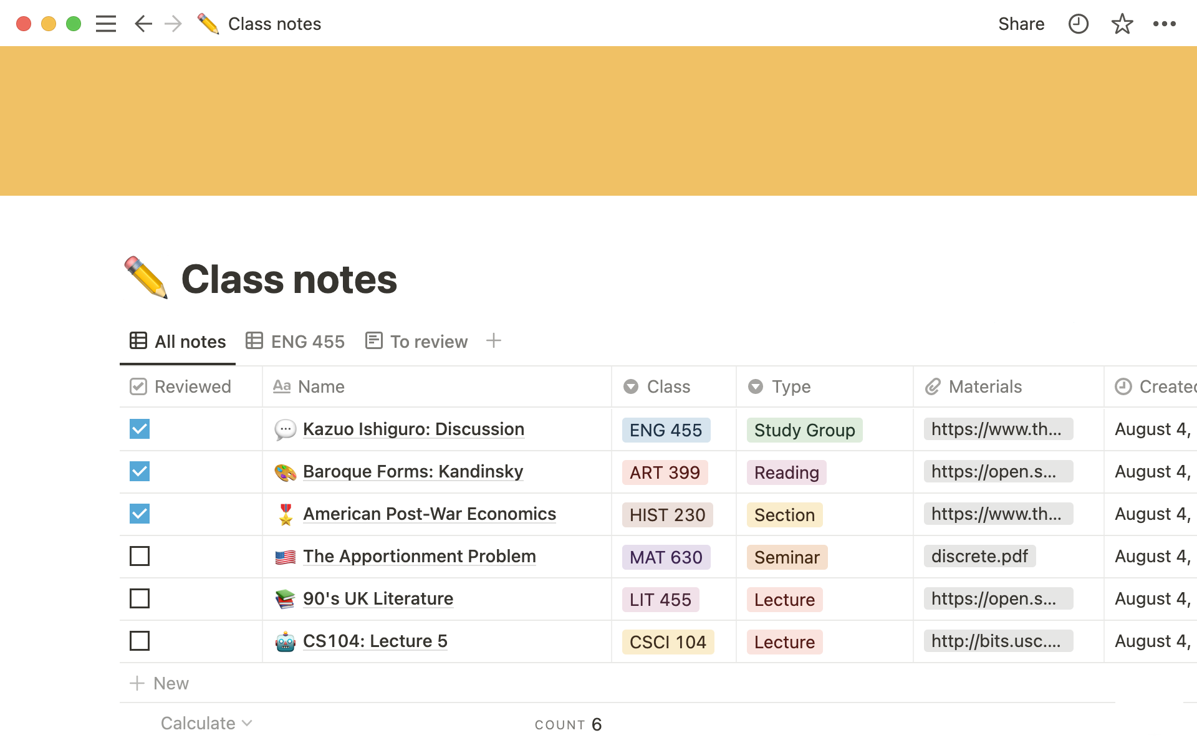Screen dimensions: 1197x748
Task: Favorite this page with the star icon
Action: (x=1122, y=24)
